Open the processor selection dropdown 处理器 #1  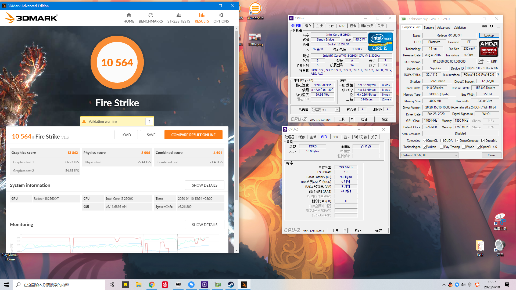coord(325,110)
